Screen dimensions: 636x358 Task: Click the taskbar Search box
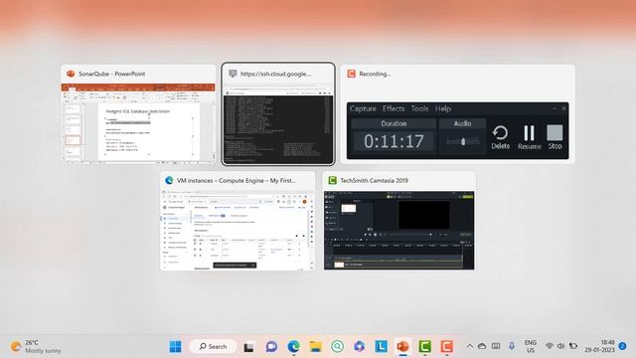click(213, 347)
